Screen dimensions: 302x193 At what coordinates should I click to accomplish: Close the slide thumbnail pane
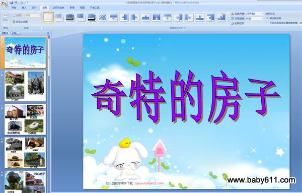(x=48, y=33)
